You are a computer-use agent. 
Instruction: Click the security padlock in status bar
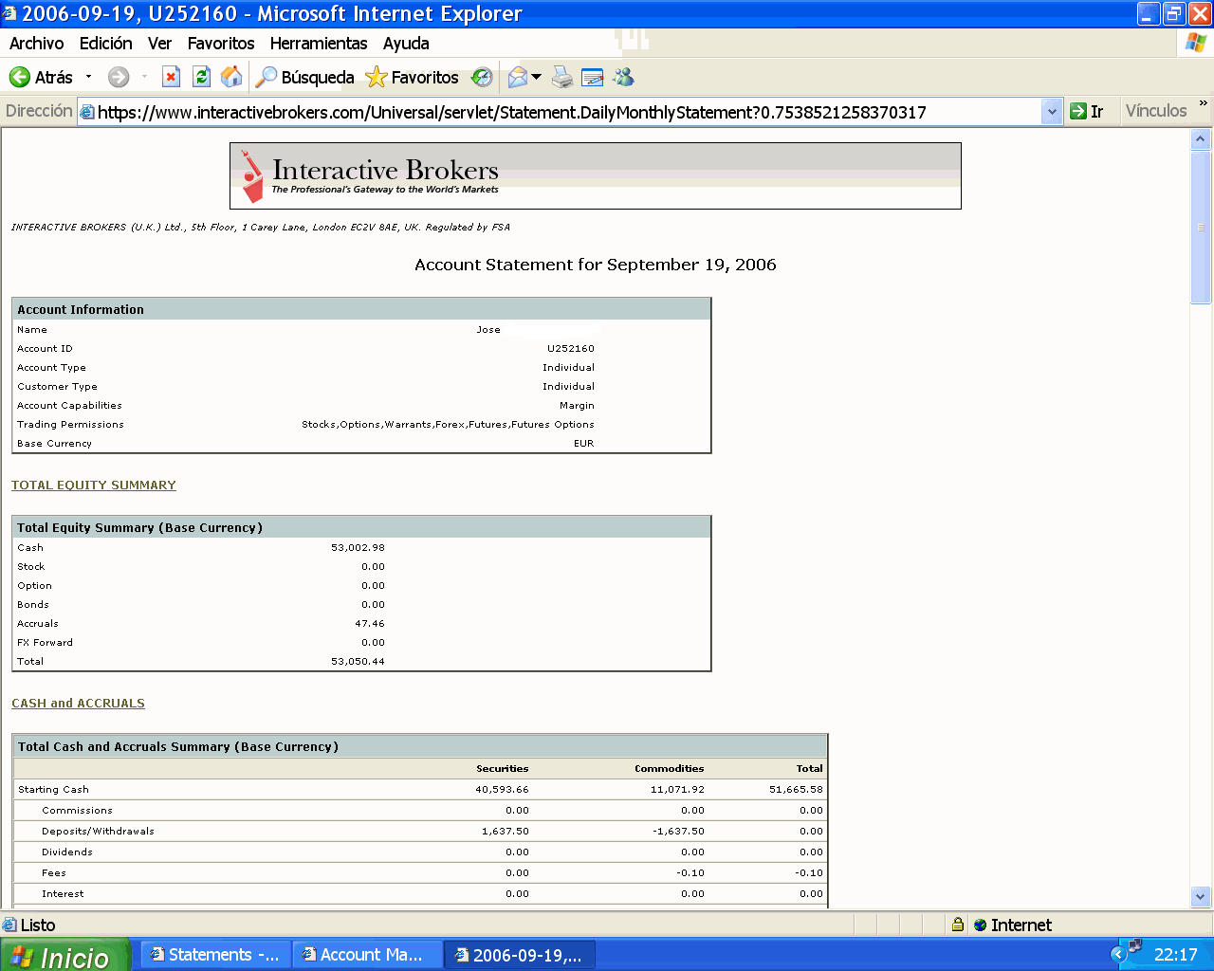958,925
